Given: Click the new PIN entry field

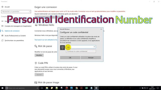Looking at the screenshot, I should [x=81, y=47].
